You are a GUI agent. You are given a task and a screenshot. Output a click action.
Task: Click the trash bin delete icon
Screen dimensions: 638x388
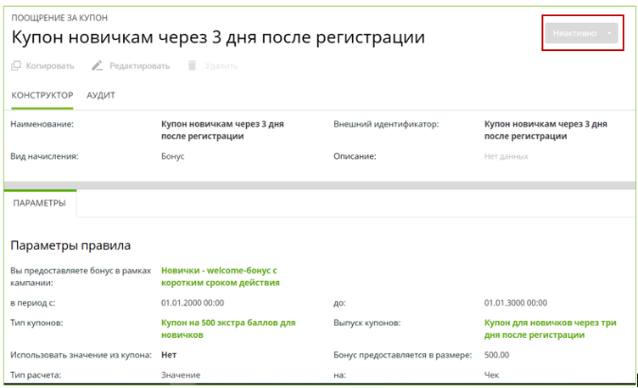point(191,66)
